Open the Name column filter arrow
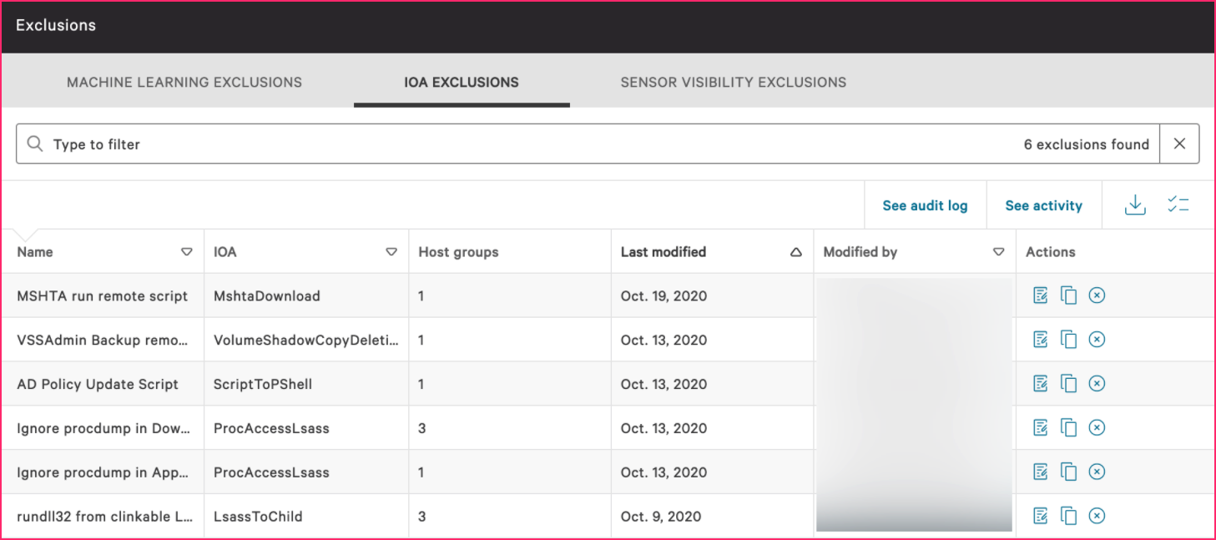This screenshot has width=1216, height=540. point(187,252)
